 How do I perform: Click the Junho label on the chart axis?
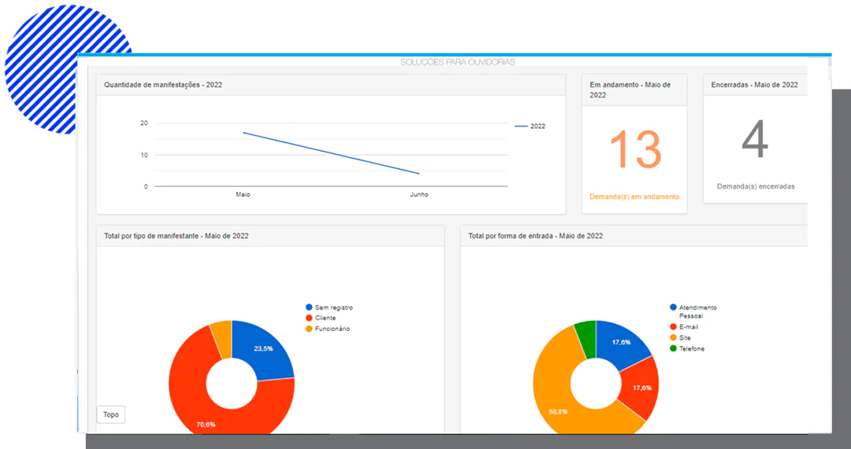419,194
